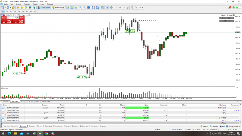Toggle the Data Window briefcase icon
Viewport: 242px width, 136px height.
point(22,7)
